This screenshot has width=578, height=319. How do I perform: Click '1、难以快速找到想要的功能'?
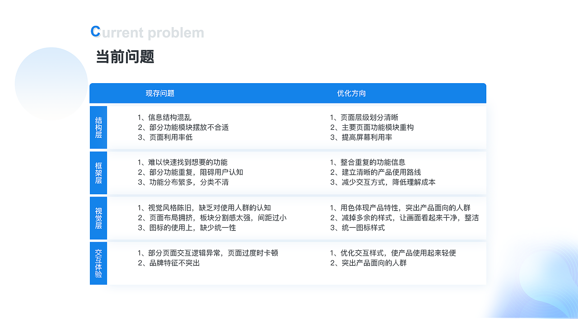click(182, 162)
